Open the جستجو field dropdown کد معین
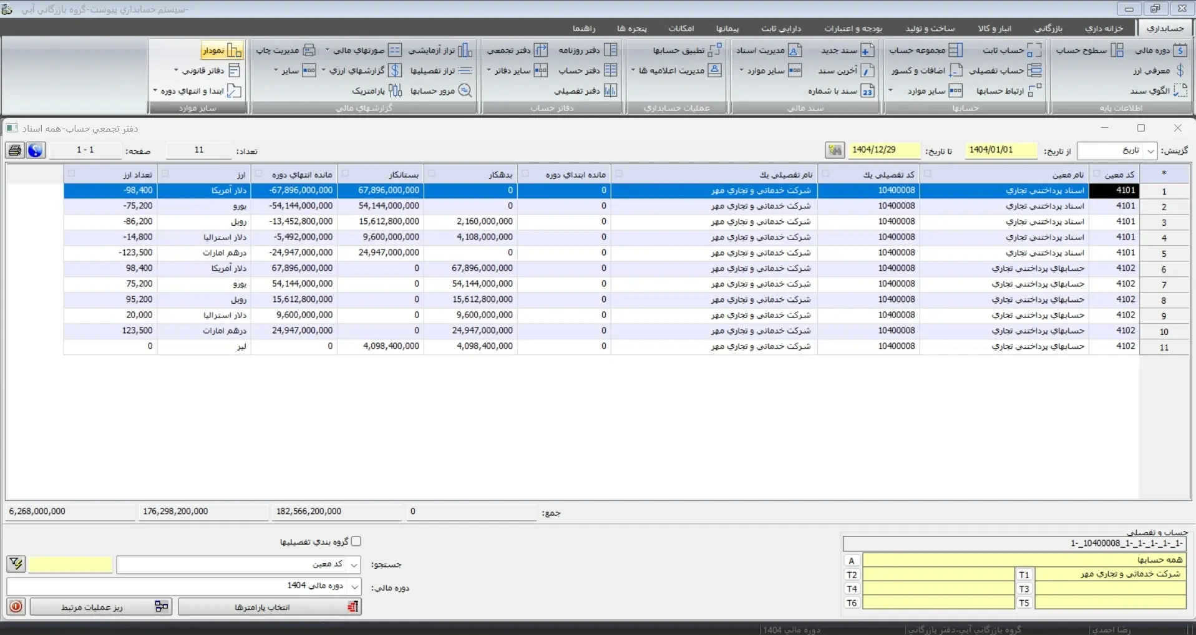1196x635 pixels. (354, 565)
